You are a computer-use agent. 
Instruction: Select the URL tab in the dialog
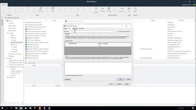[69, 28]
